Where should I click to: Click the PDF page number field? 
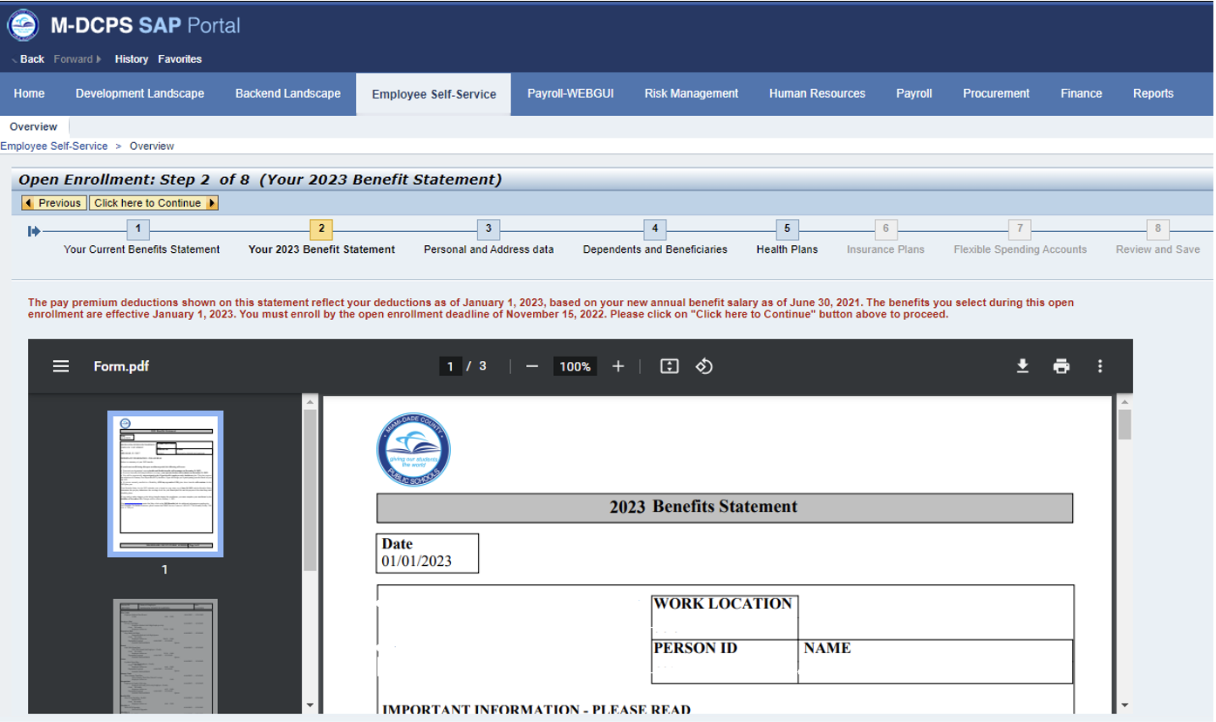451,366
